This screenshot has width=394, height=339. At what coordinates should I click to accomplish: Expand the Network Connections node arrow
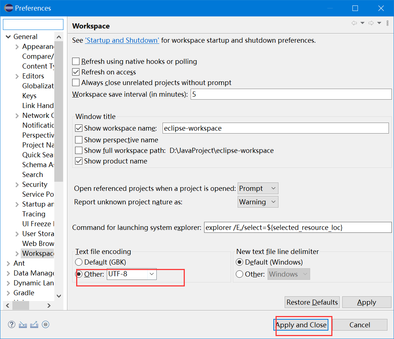tap(17, 116)
